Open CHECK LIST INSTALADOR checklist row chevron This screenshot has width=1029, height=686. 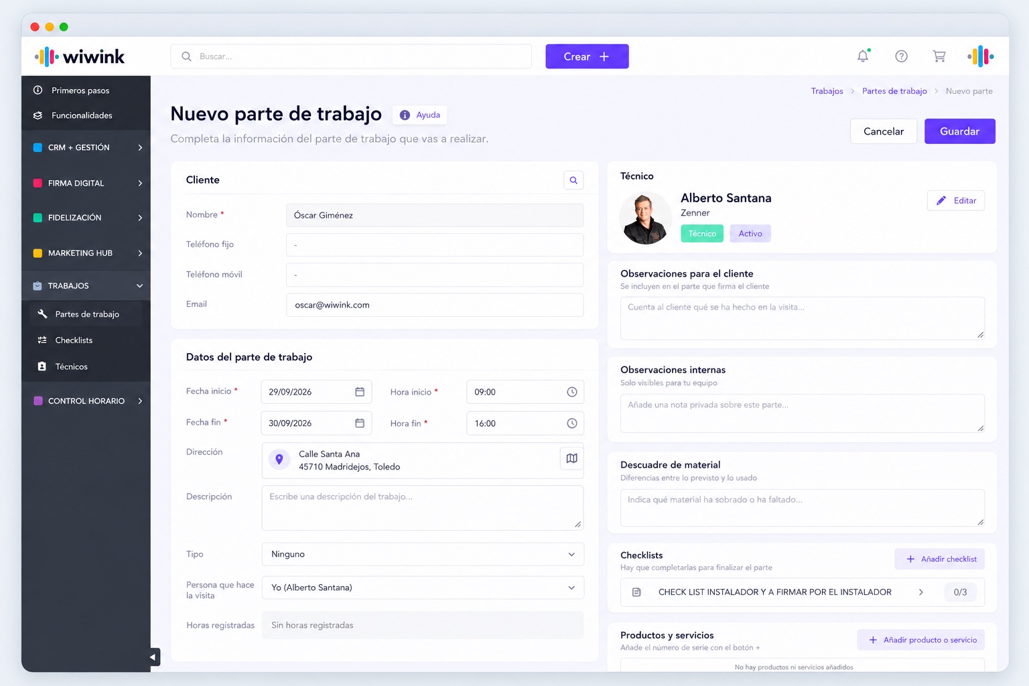921,592
